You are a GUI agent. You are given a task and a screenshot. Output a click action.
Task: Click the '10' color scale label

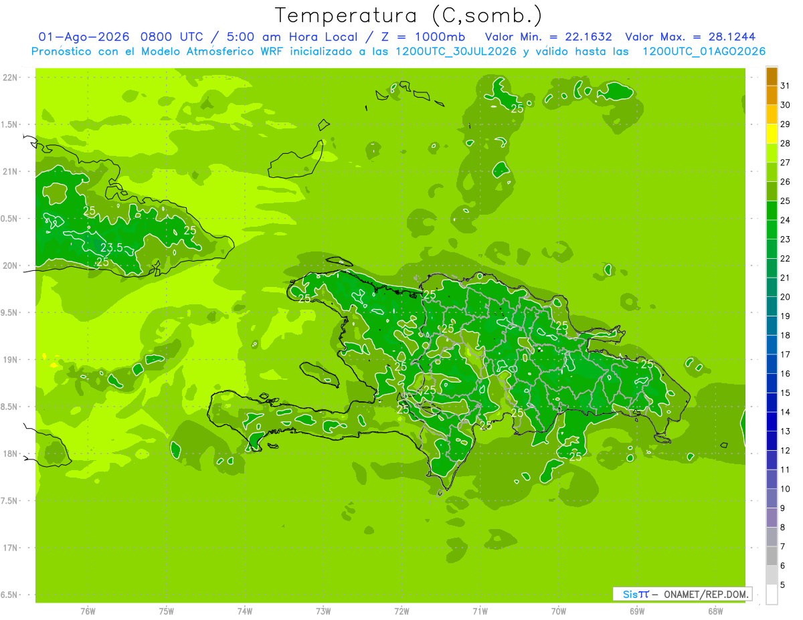pyautogui.click(x=785, y=489)
